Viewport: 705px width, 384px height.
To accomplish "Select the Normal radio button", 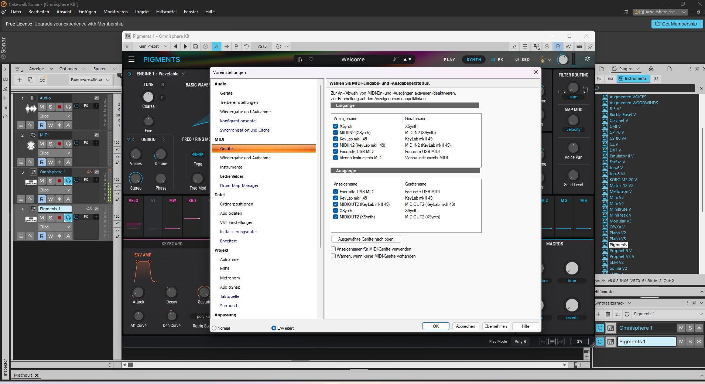I will pyautogui.click(x=214, y=328).
